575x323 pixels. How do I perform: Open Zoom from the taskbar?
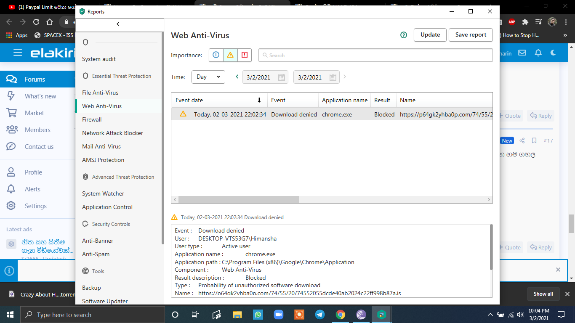pyautogui.click(x=279, y=315)
